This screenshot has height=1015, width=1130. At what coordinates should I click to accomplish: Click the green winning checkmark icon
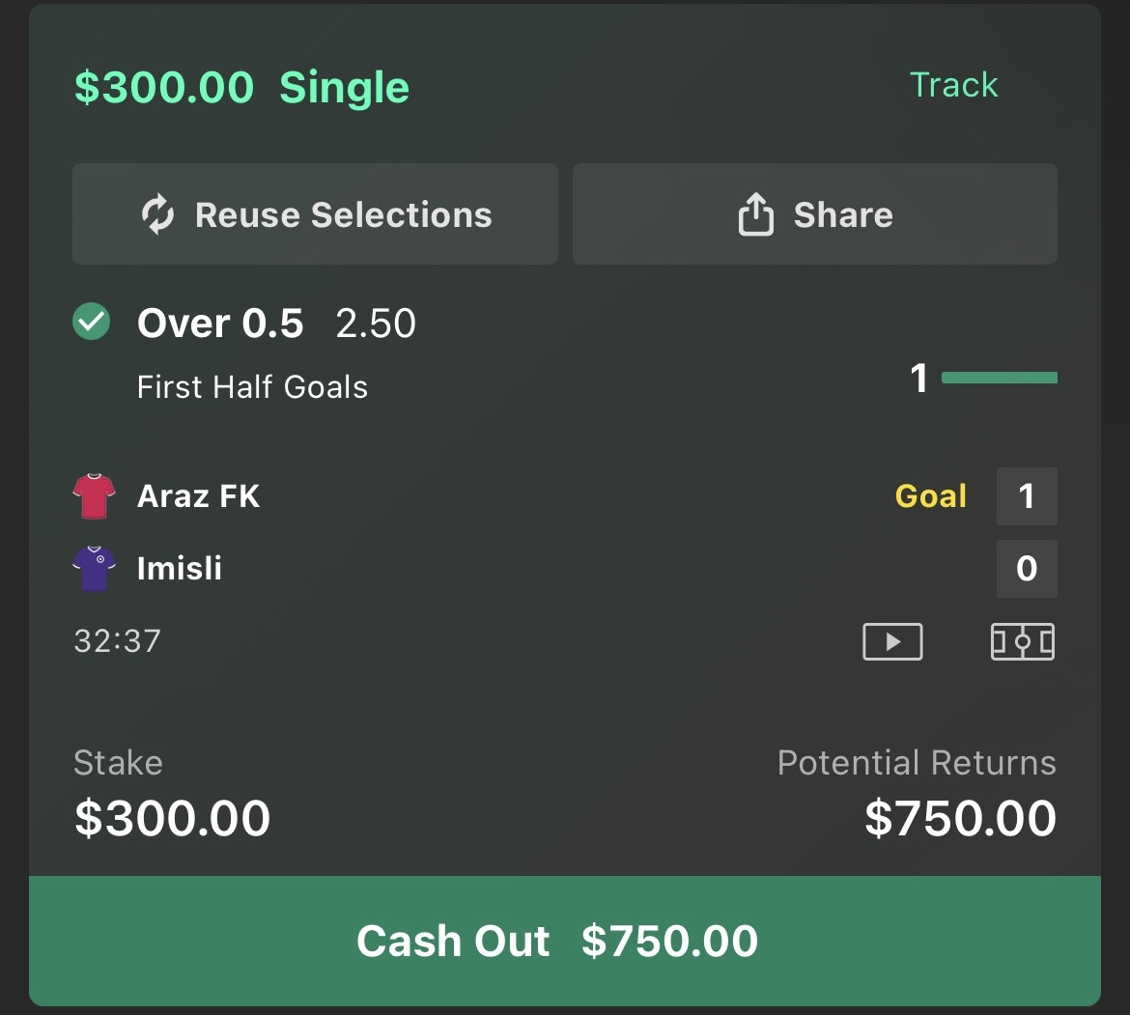click(x=92, y=323)
